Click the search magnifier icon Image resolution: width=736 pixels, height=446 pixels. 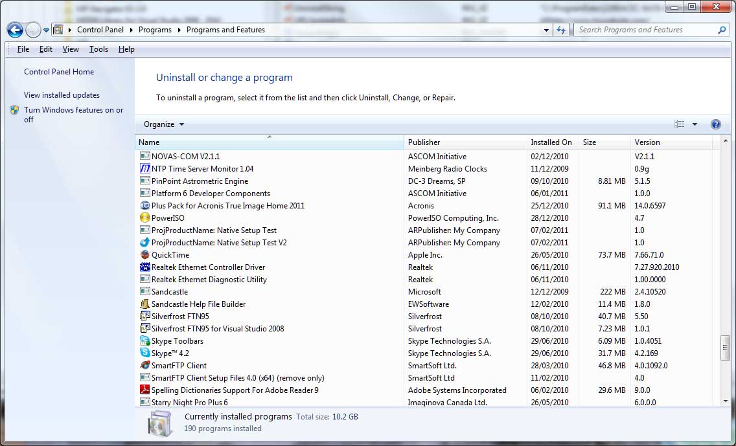[x=722, y=30]
